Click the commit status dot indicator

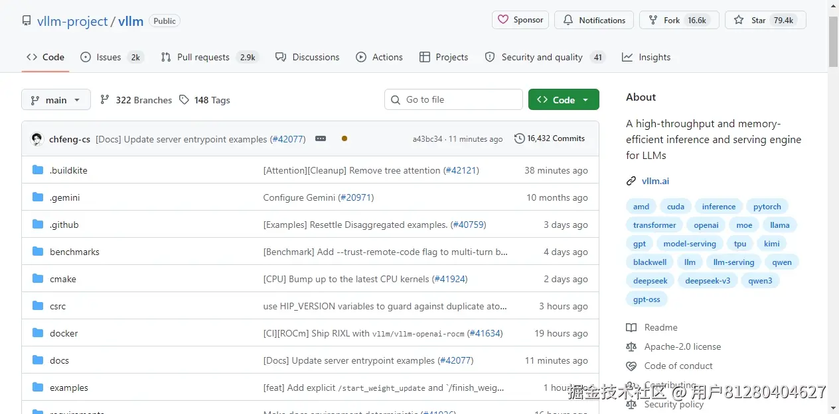[344, 138]
